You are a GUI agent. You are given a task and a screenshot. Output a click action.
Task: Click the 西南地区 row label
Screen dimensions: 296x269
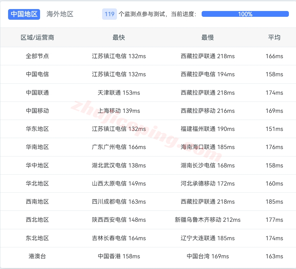point(37,201)
